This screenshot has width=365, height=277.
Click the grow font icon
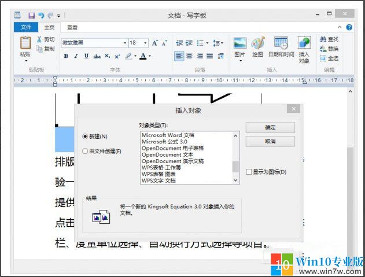(155, 43)
